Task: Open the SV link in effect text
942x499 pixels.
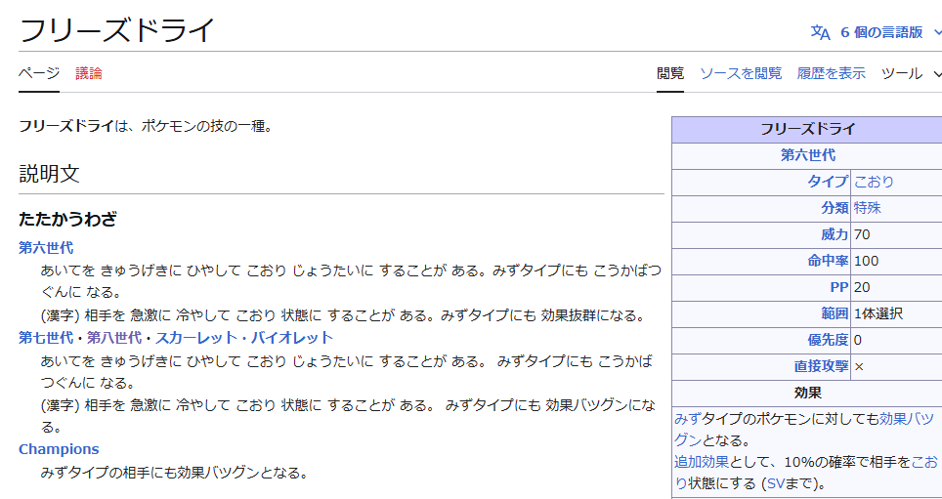Action: point(778,483)
